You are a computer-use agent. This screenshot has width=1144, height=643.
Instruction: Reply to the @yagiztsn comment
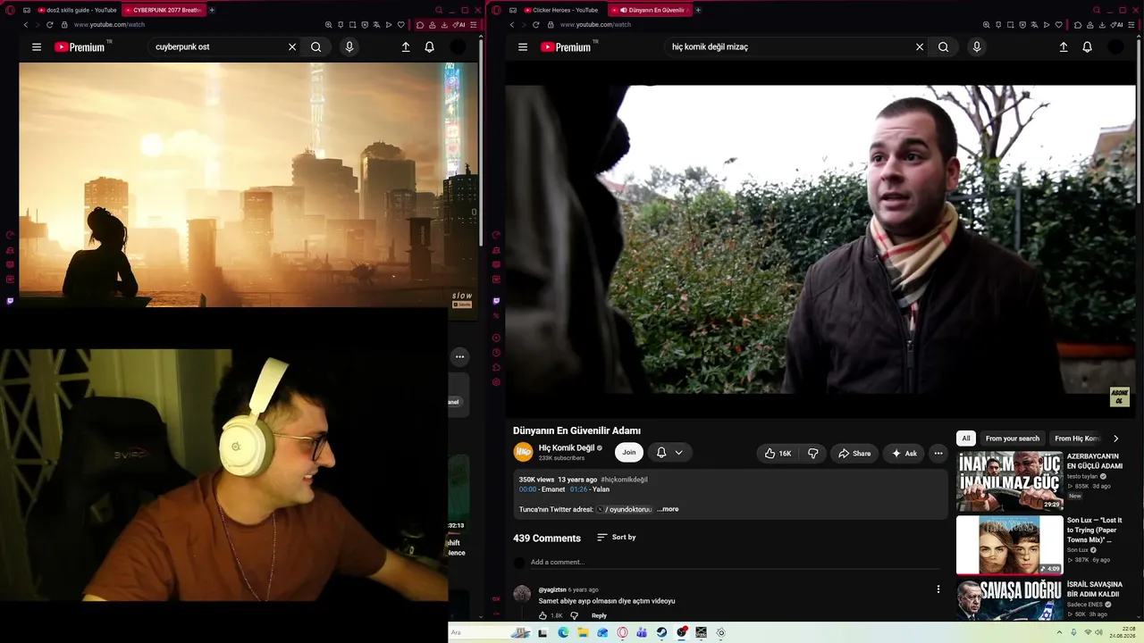pyautogui.click(x=599, y=615)
